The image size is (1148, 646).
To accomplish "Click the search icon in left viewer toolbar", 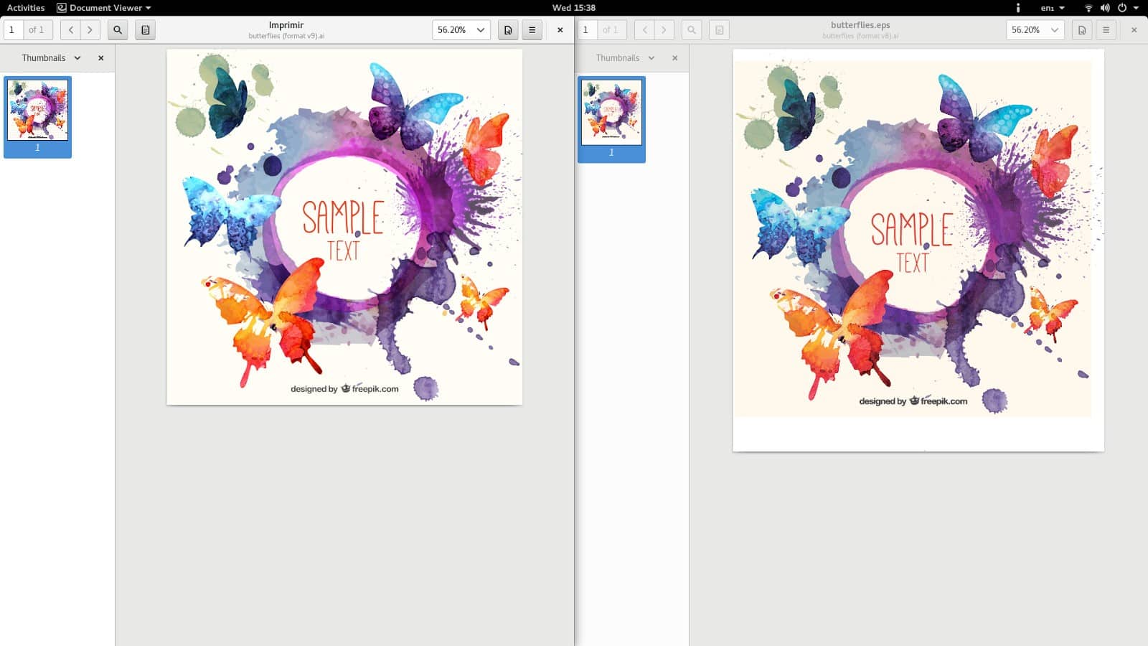I will (118, 30).
